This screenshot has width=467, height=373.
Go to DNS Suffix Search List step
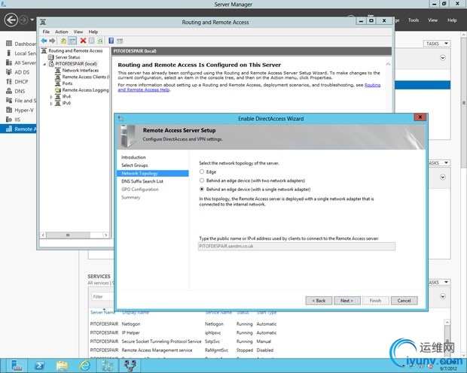142,181
